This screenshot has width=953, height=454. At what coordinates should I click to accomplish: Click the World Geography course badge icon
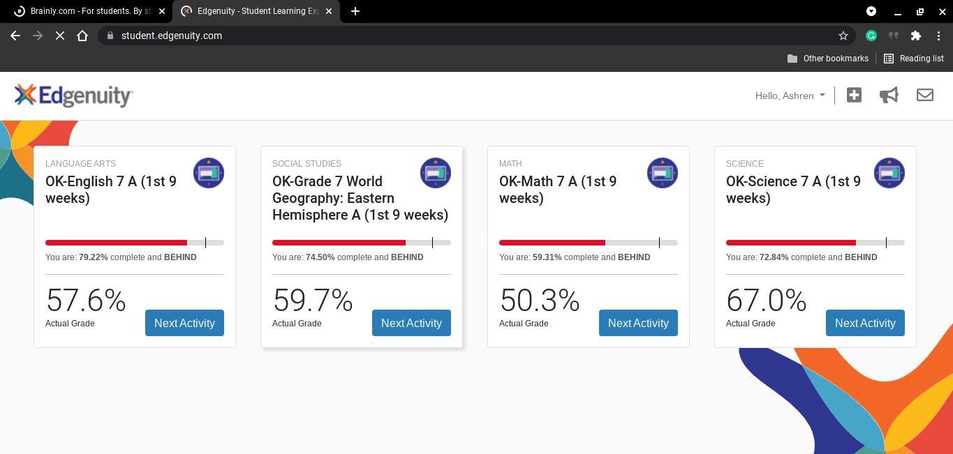pyautogui.click(x=436, y=173)
